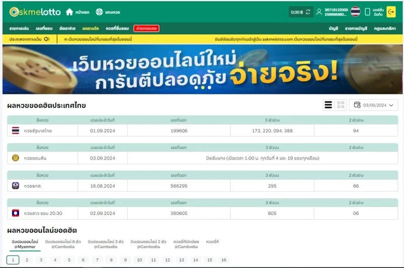Switch to list view layout
Screen dimensions: 404x268
328,105
